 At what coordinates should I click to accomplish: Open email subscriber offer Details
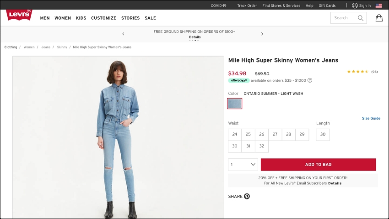coord(335,183)
